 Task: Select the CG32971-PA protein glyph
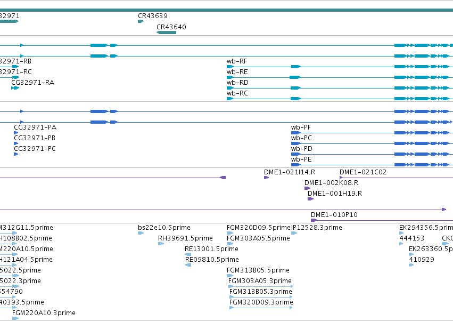point(16,133)
